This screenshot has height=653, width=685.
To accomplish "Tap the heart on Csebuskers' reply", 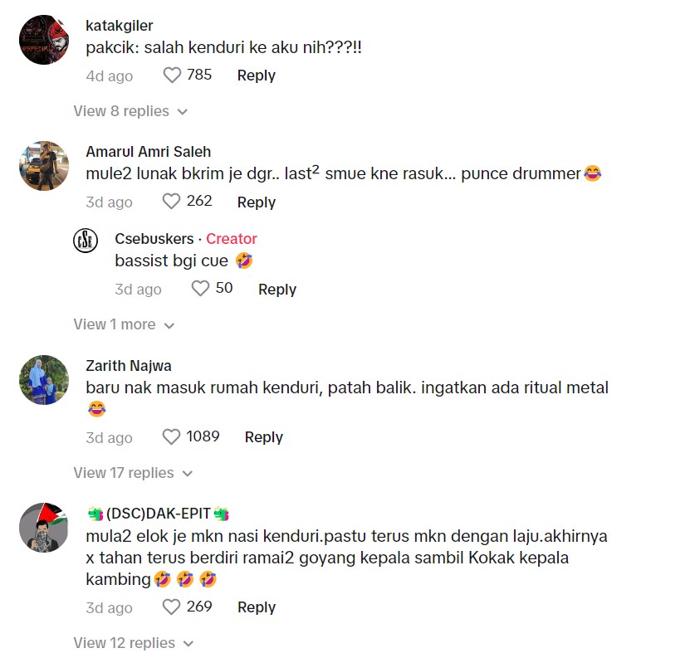I will (200, 289).
